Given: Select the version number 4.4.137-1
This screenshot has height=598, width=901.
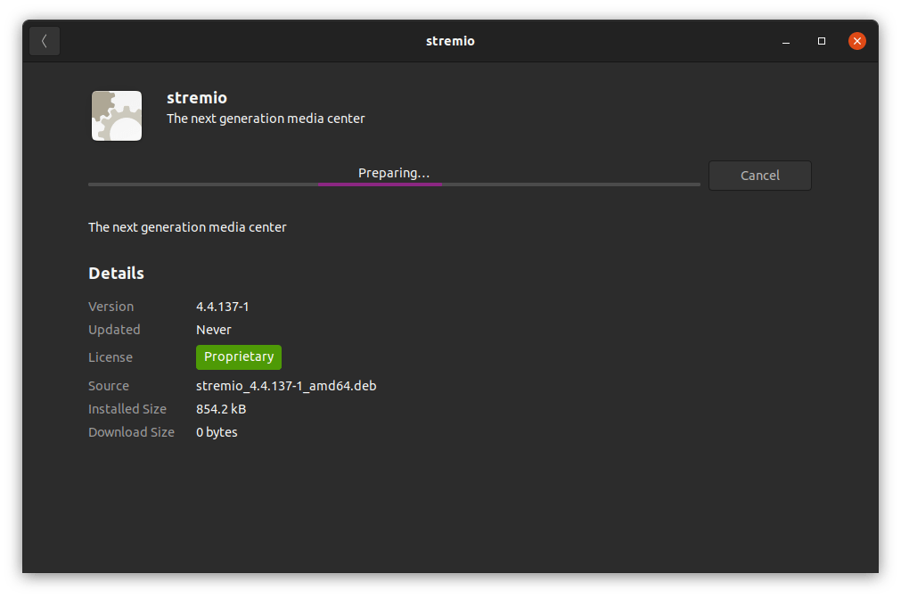Looking at the screenshot, I should pyautogui.click(x=222, y=307).
